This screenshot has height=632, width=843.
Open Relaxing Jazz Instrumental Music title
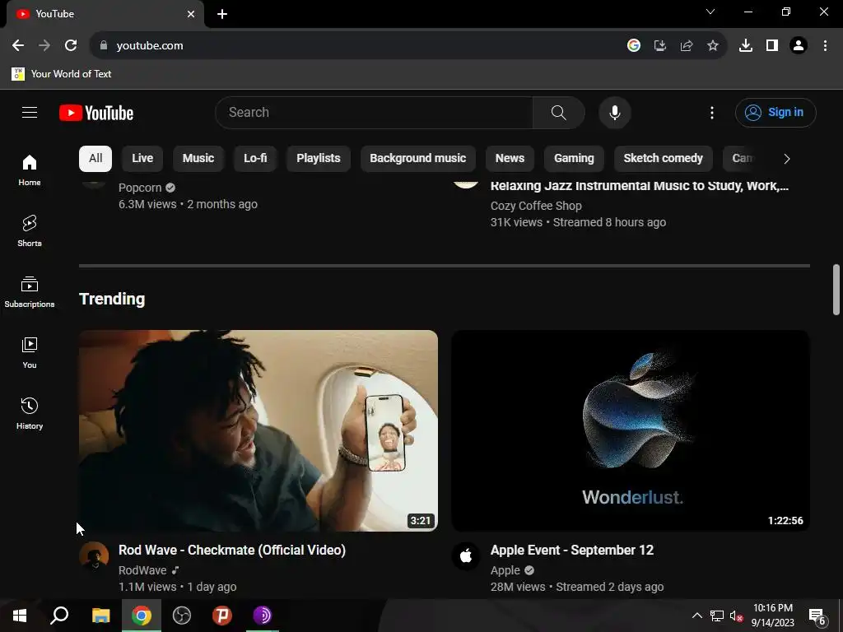tap(639, 186)
